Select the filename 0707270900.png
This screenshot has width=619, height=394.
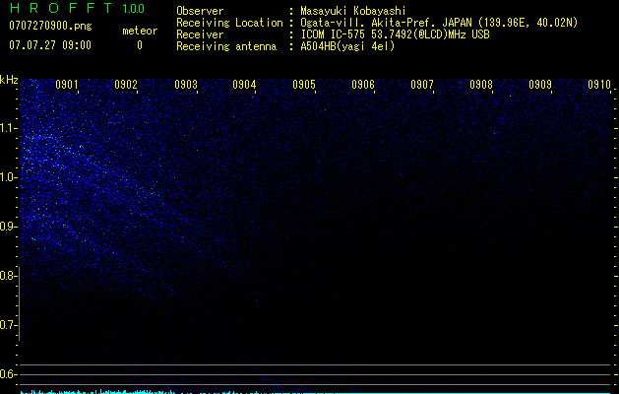[50, 26]
